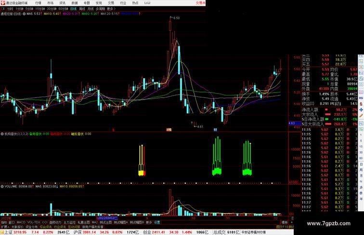Open the 资金分布 tab
Viewport: 364px width, 235px height.
32,227
